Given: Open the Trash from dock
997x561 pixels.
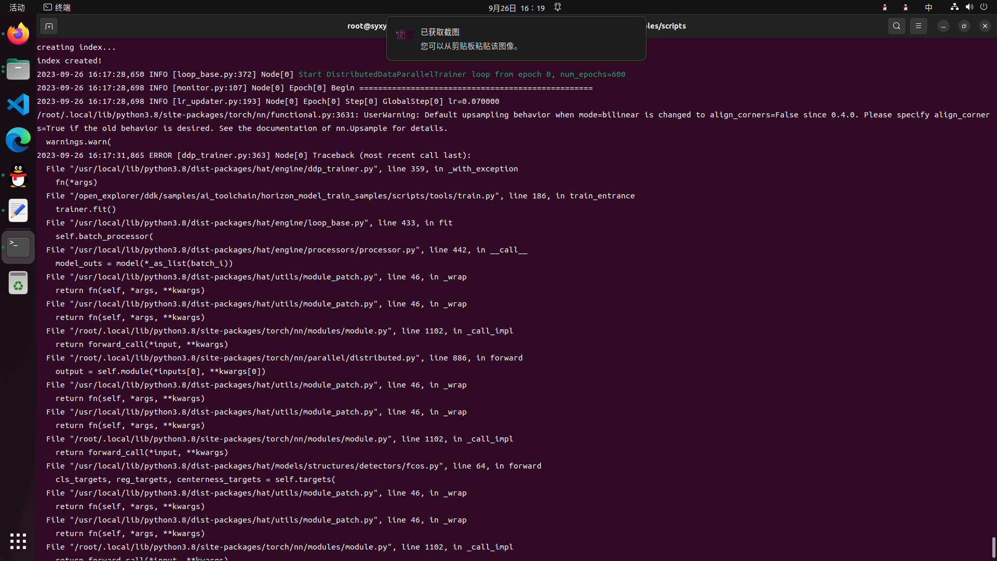Looking at the screenshot, I should click(x=18, y=283).
